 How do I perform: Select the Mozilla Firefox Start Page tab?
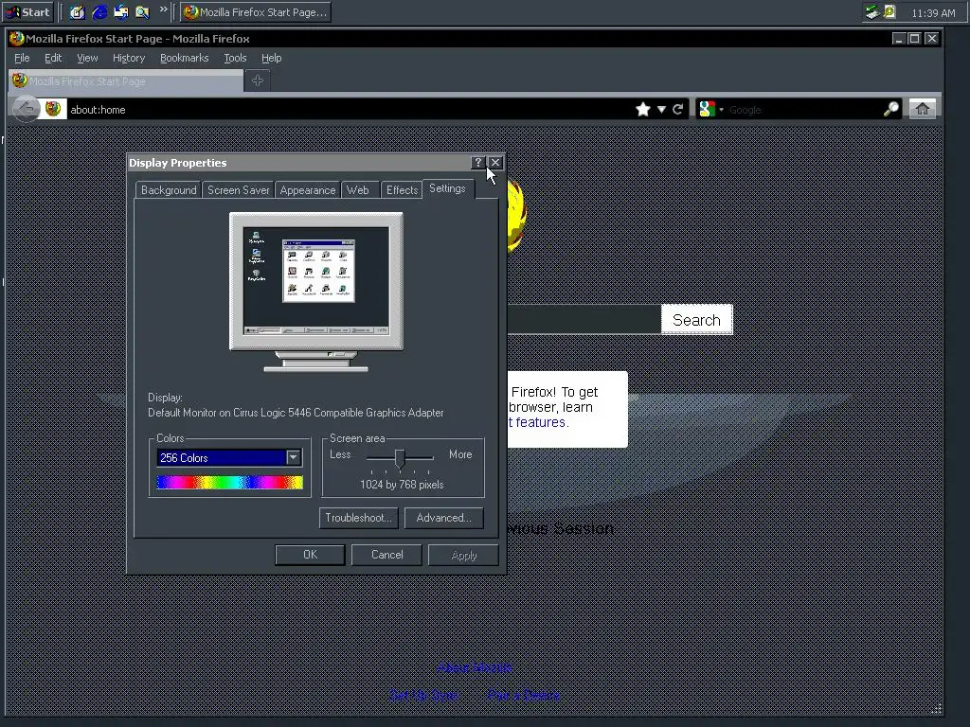click(x=126, y=81)
